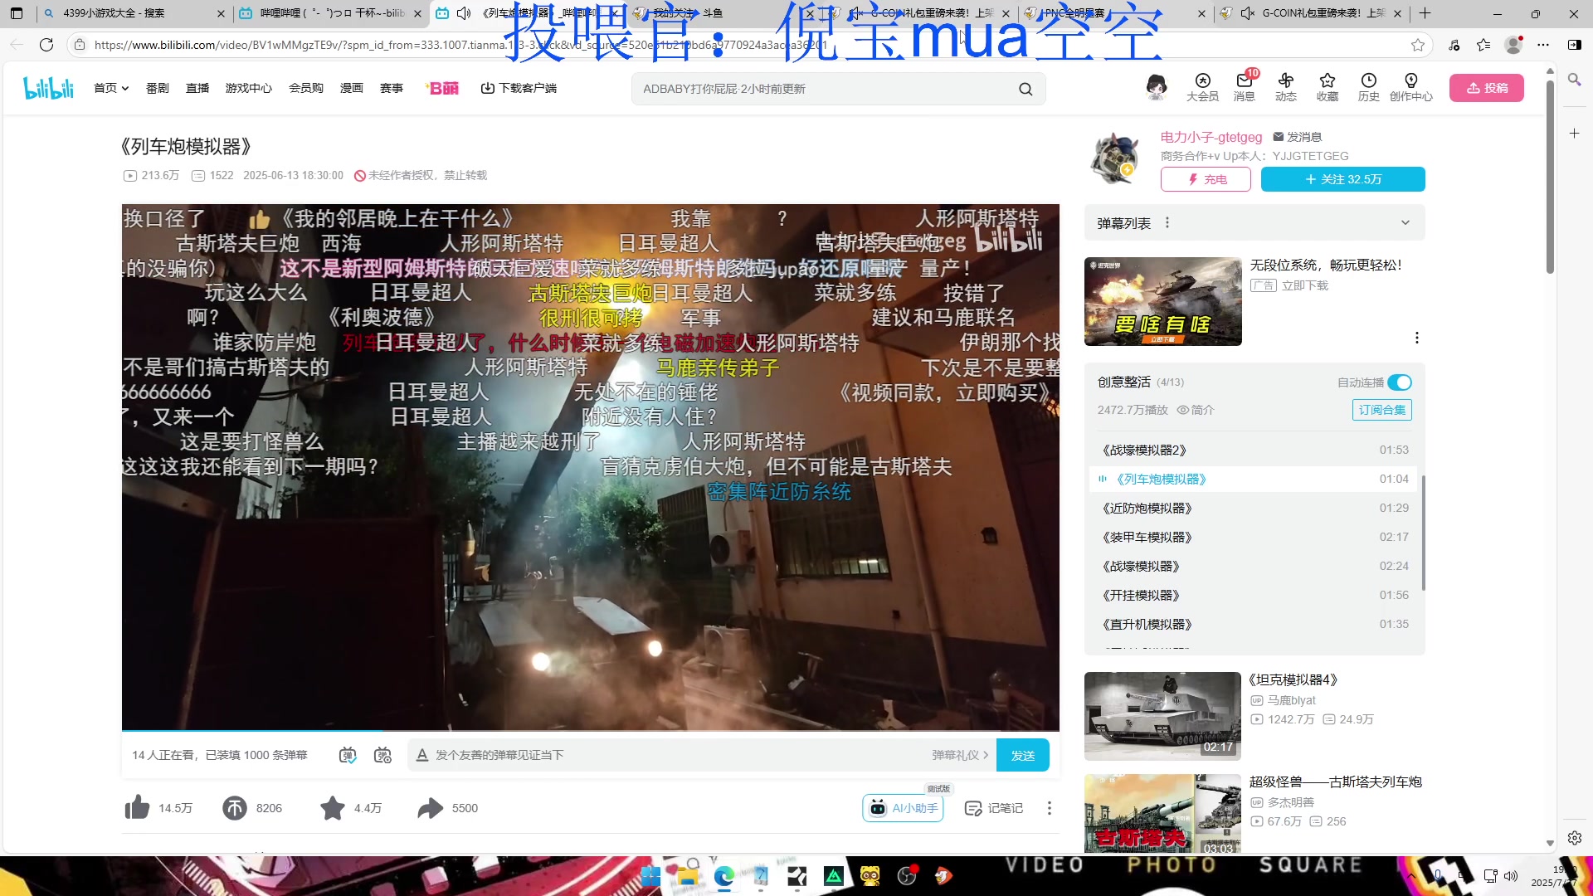
Task: Open the 历史 history icon
Action: point(1368,87)
